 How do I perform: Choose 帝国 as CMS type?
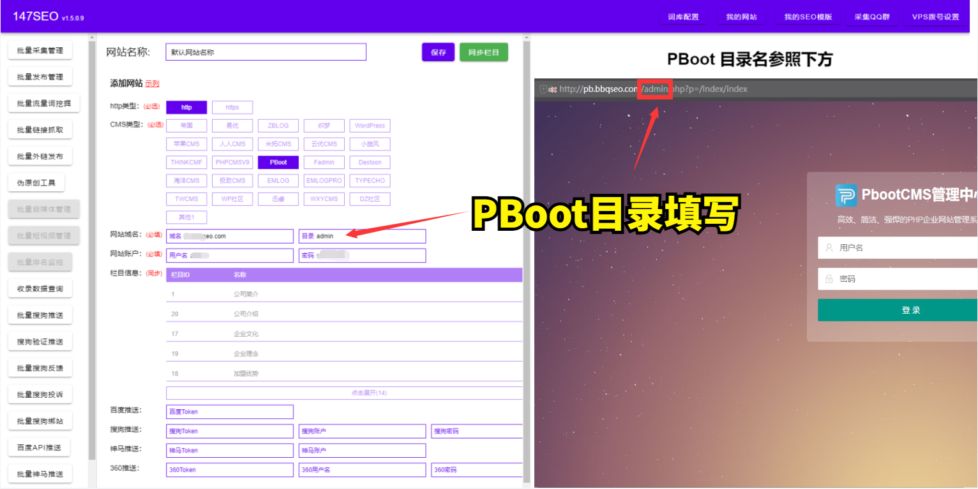point(186,126)
